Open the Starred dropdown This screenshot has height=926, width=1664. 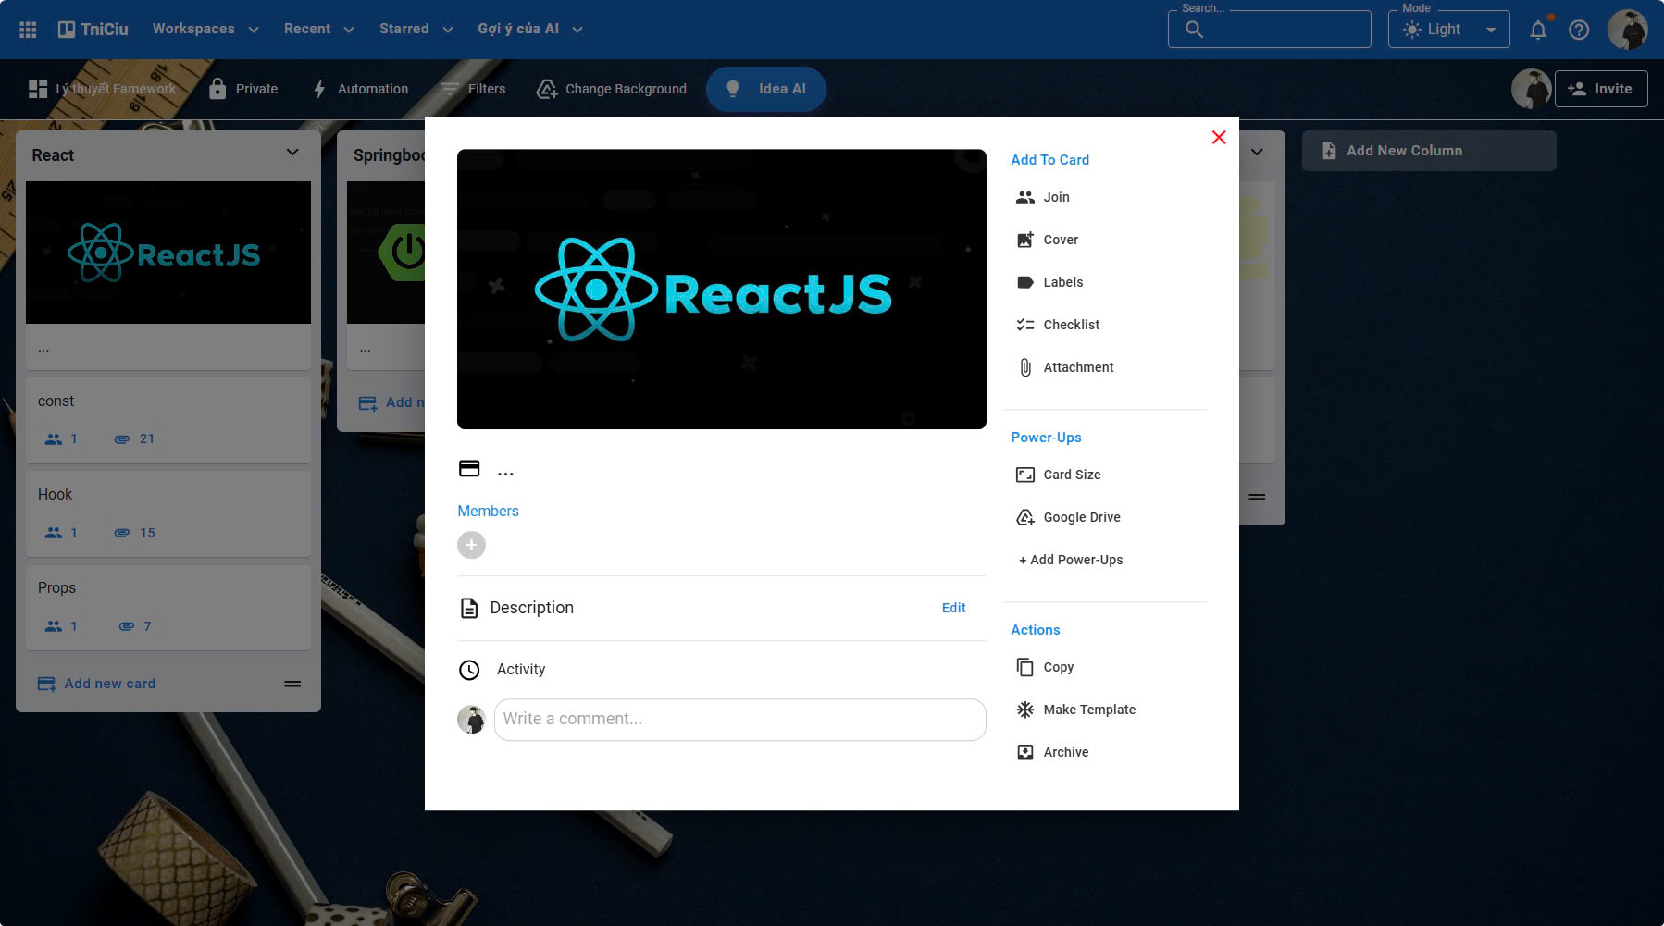416,30
